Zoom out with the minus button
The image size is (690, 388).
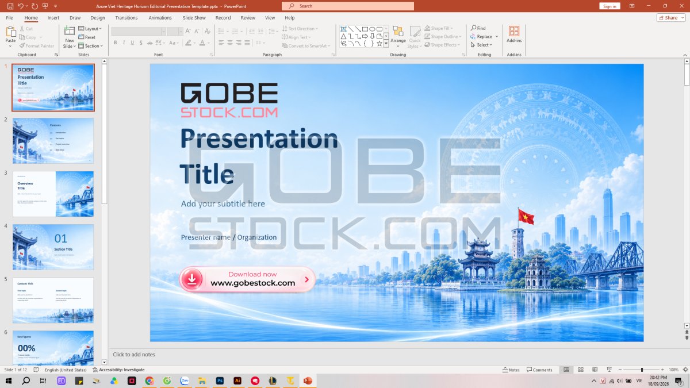[x=621, y=370]
